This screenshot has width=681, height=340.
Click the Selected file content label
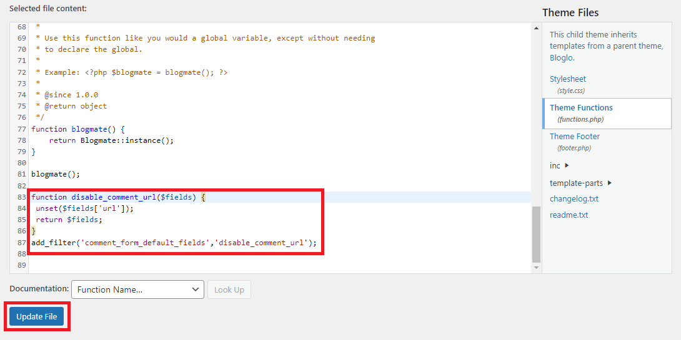point(48,8)
